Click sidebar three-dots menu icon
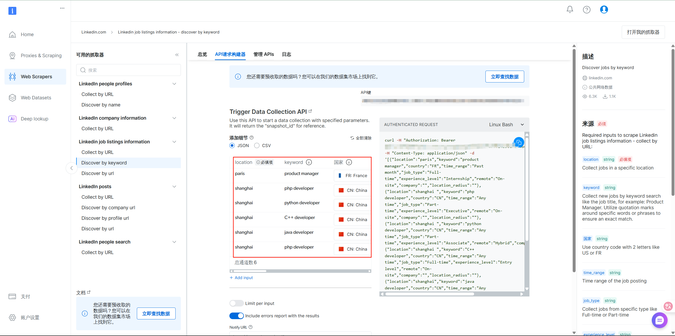Screen dimensions: 675x336 pyautogui.click(x=62, y=8)
